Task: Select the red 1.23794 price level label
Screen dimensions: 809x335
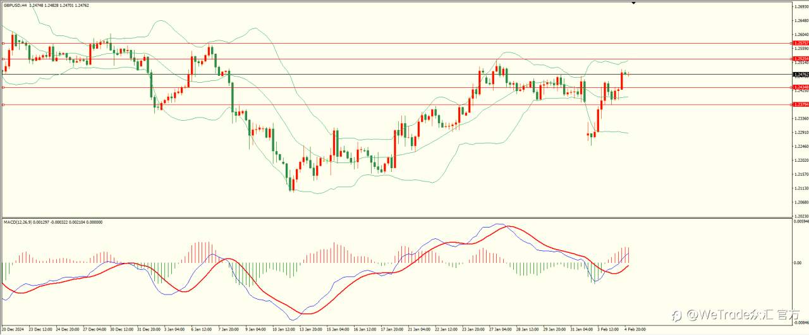Action: (800, 104)
